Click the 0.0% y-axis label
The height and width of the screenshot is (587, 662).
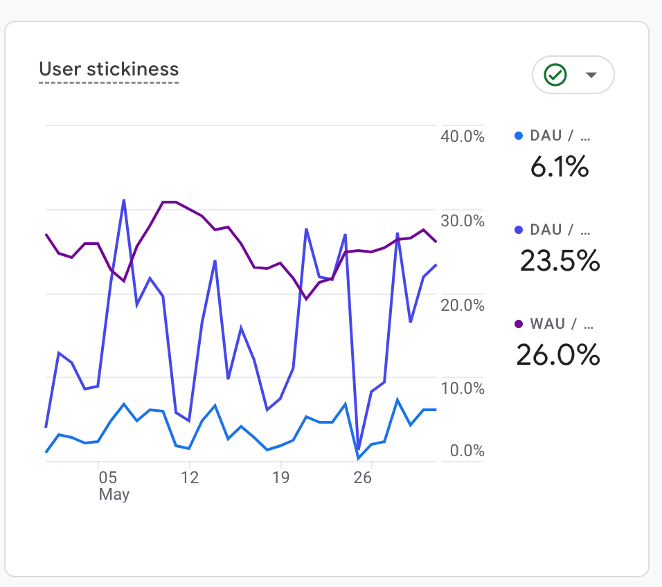467,451
